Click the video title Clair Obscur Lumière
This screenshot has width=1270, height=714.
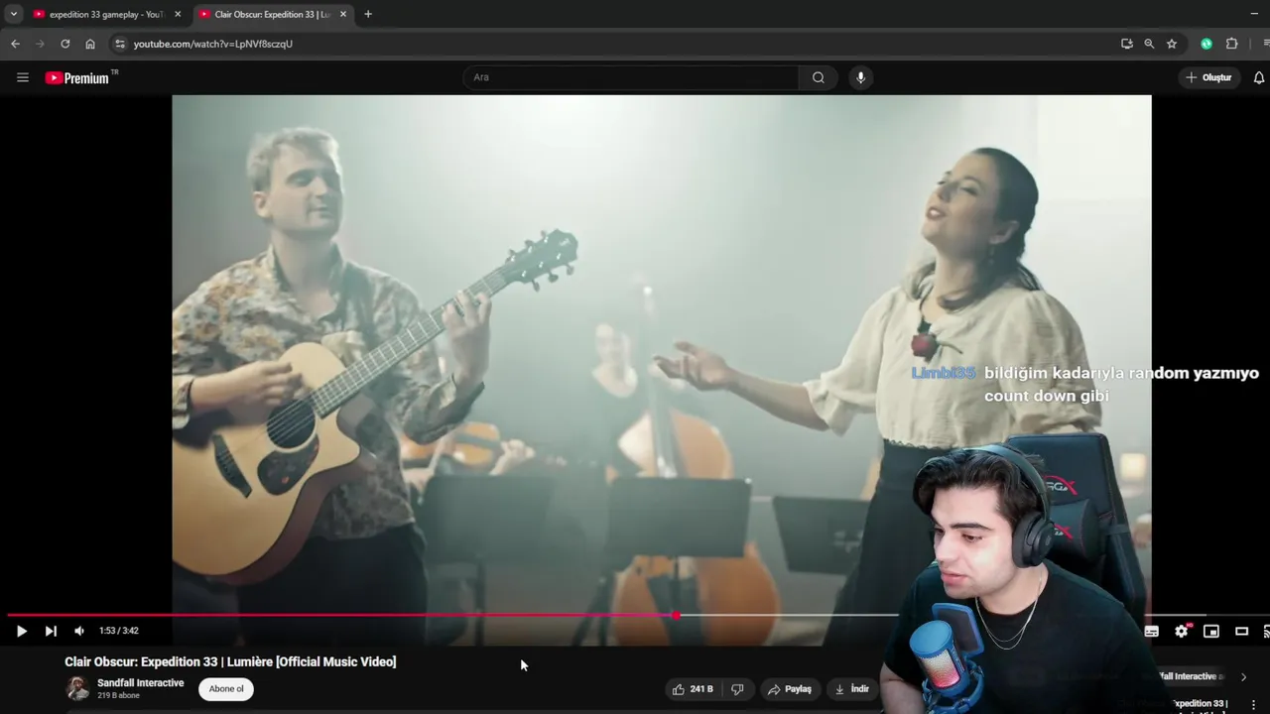(x=230, y=661)
